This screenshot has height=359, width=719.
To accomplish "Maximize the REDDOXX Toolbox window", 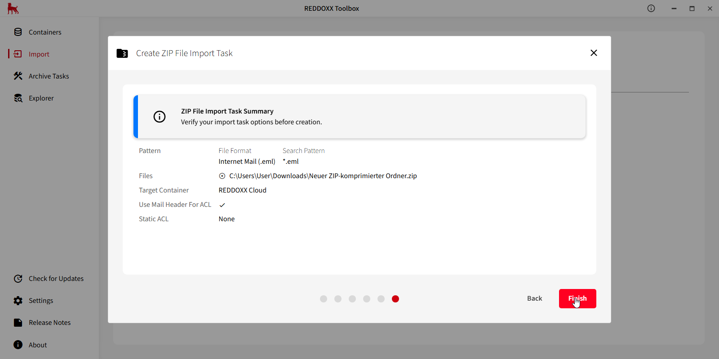I will [x=692, y=9].
